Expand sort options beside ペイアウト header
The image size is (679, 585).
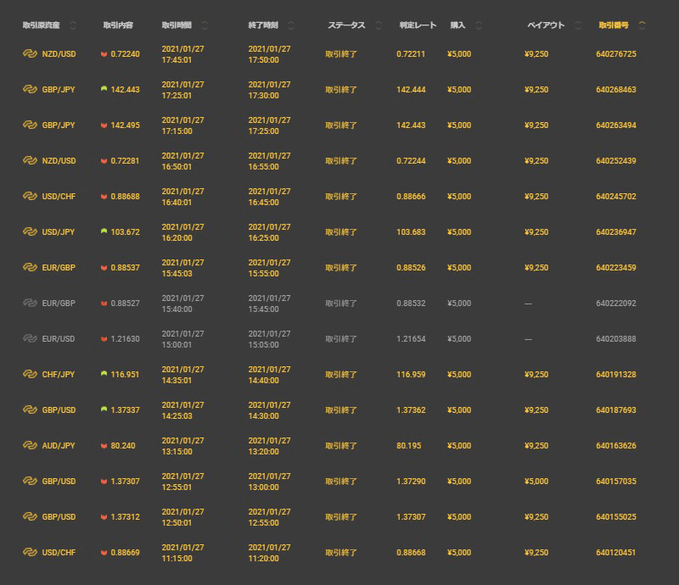coord(578,25)
